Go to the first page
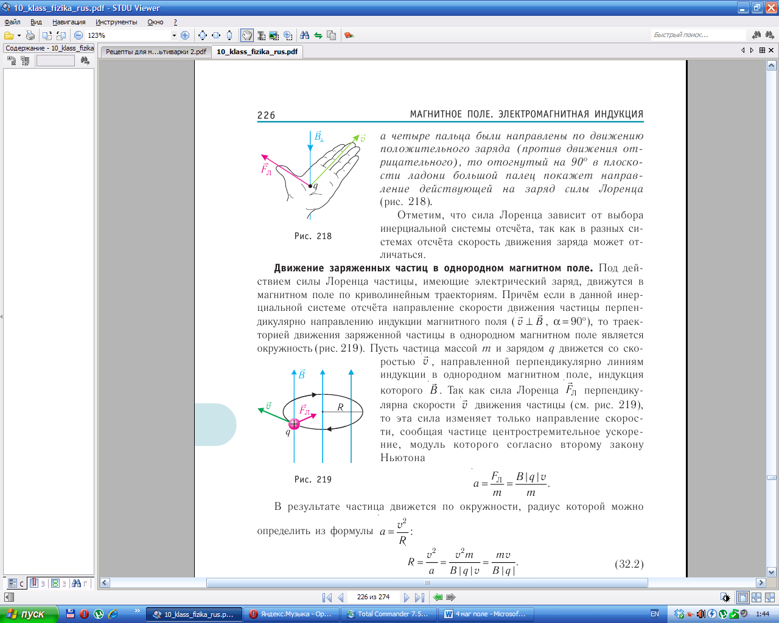779x623 pixels. click(327, 597)
